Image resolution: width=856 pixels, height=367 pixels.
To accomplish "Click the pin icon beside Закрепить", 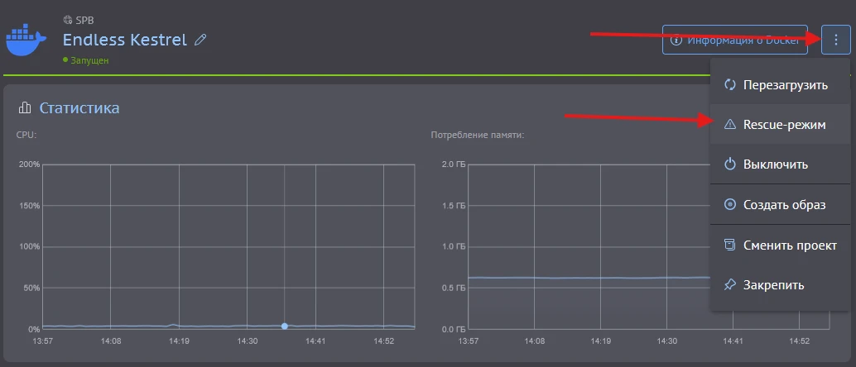I will [730, 284].
